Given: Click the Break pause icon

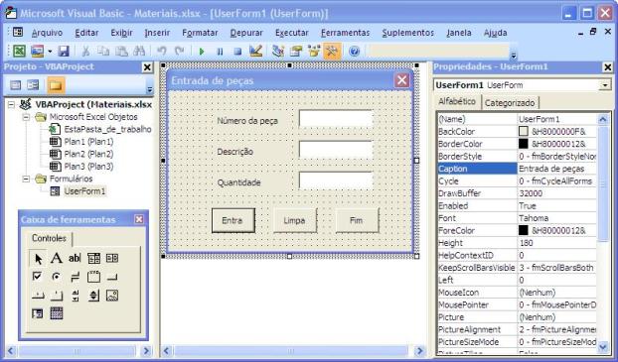Looking at the screenshot, I should click(x=220, y=52).
